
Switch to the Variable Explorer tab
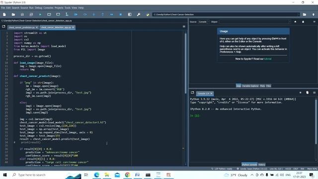tap(250, 86)
